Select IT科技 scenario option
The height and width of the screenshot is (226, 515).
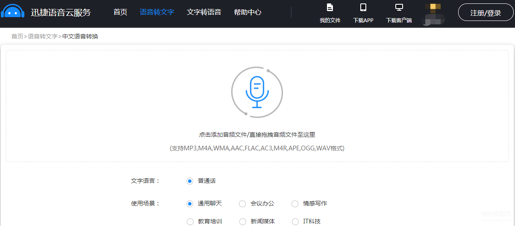point(295,221)
